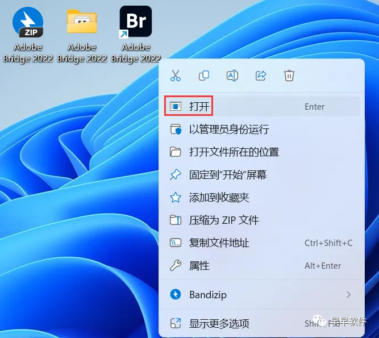Click the Cut scissors icon in context menu
Image resolution: width=379 pixels, height=338 pixels.
click(x=176, y=76)
